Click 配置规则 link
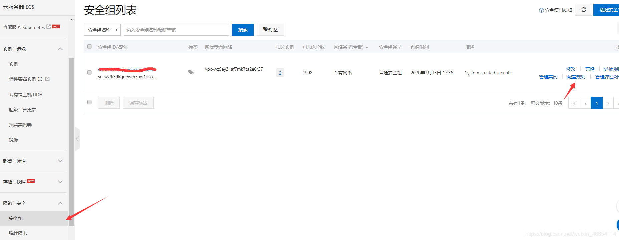619x240 pixels. 576,77
